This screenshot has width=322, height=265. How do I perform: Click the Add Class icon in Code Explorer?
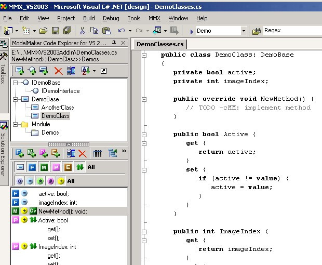(20, 71)
